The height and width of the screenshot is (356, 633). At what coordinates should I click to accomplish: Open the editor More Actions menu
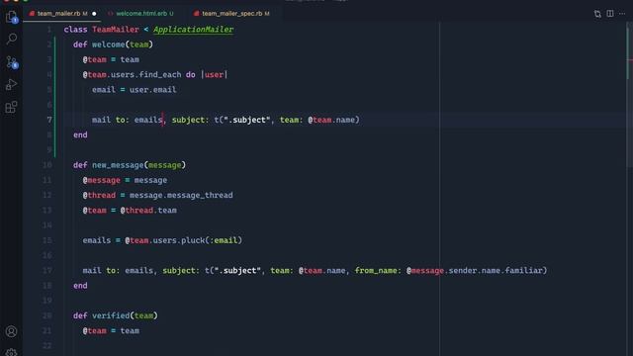point(622,14)
